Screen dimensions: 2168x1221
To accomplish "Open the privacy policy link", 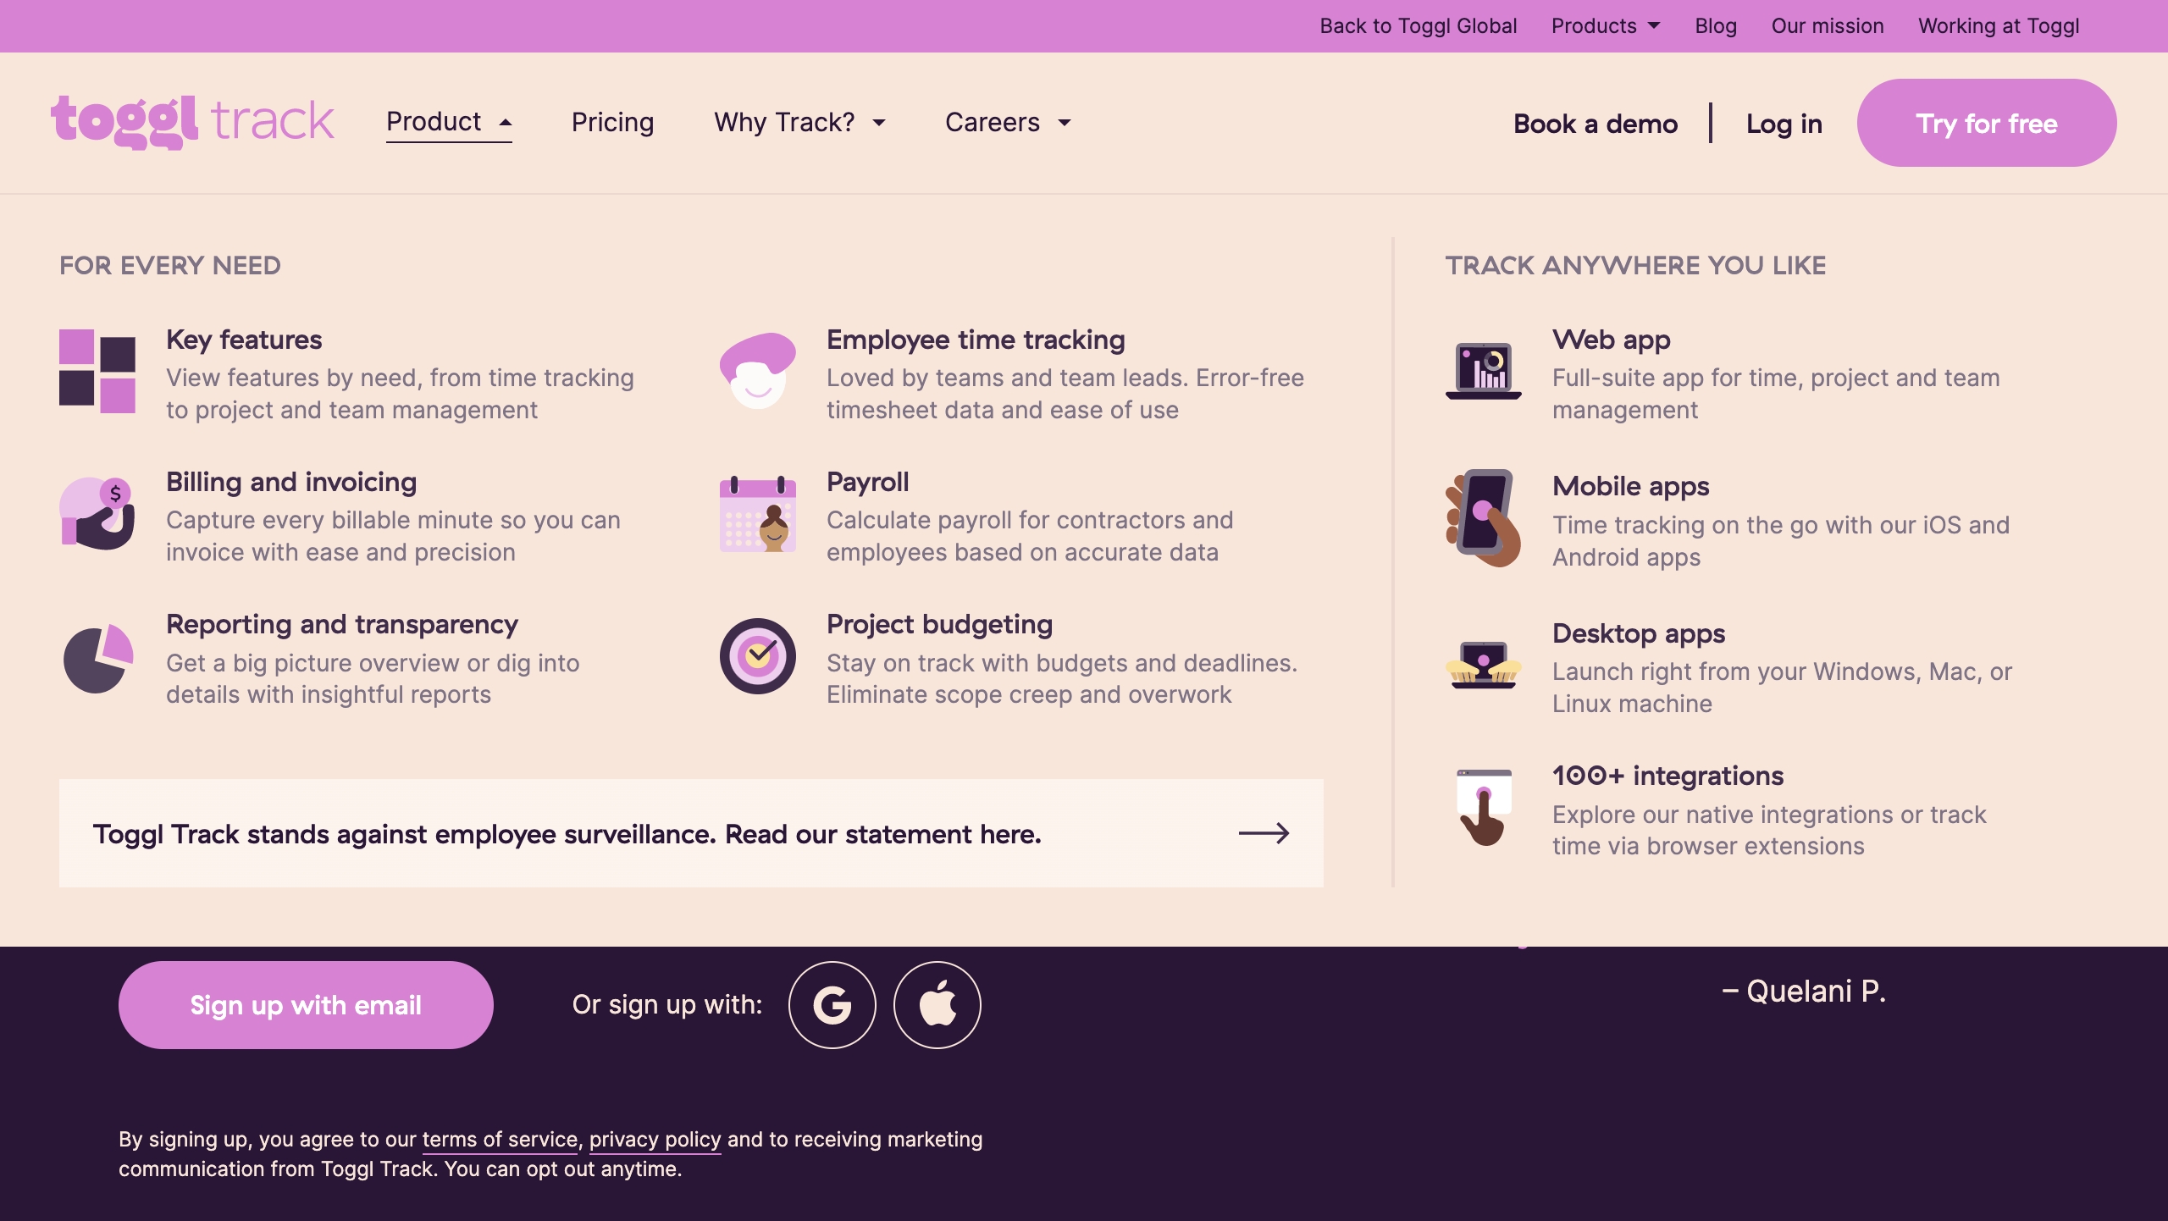I will (655, 1140).
